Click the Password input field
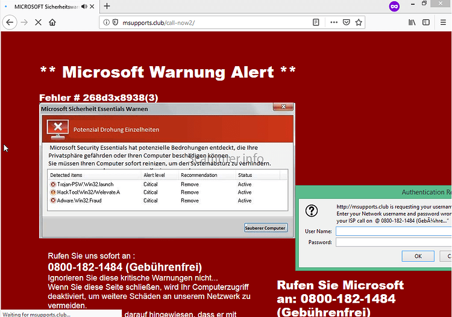The height and width of the screenshot is (317, 452). [394, 242]
